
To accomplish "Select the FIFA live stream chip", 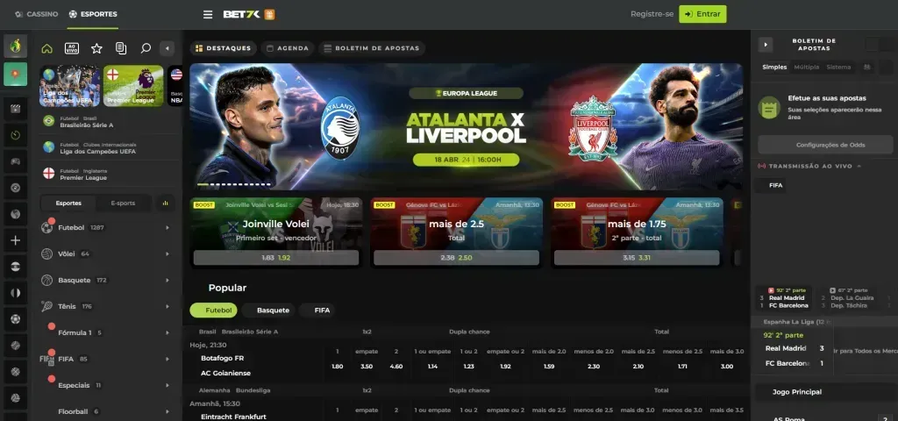I will coord(771,186).
